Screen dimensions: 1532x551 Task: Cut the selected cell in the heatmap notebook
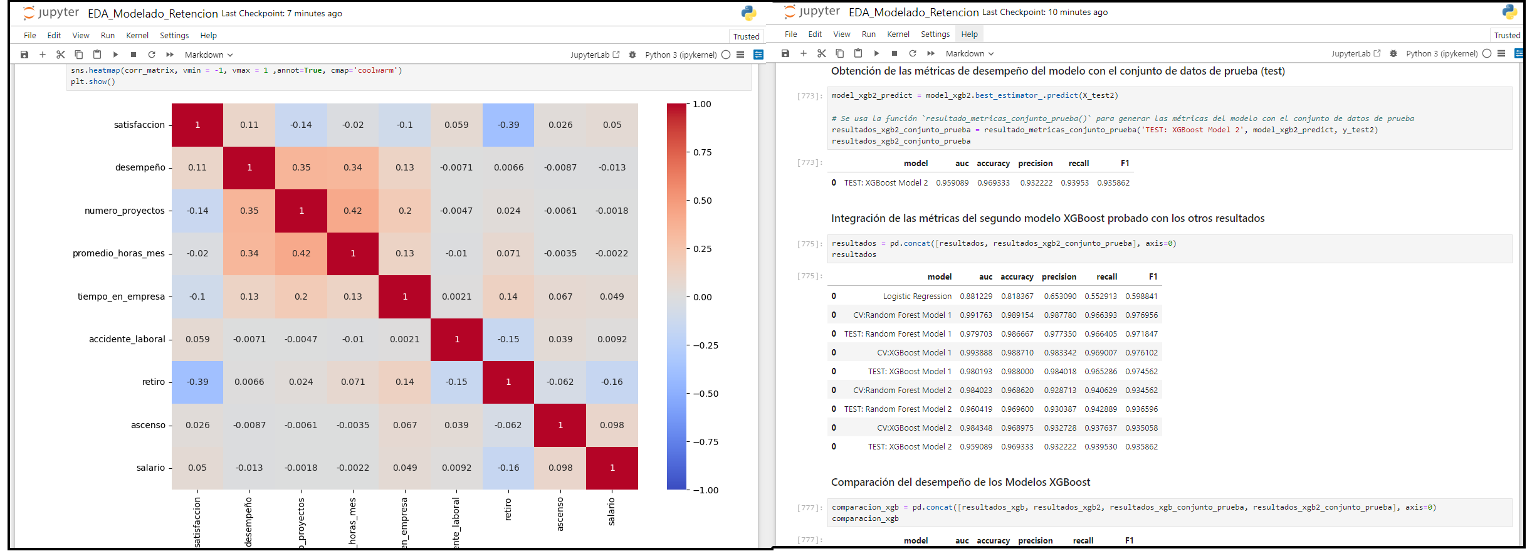(x=61, y=55)
